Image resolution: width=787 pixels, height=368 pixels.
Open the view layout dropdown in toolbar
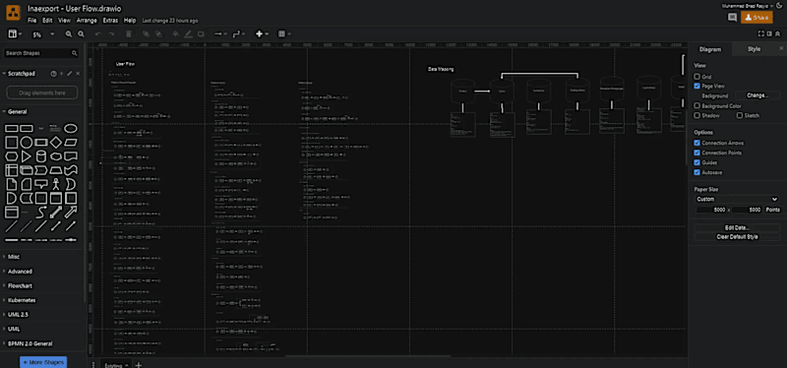pyautogui.click(x=15, y=34)
